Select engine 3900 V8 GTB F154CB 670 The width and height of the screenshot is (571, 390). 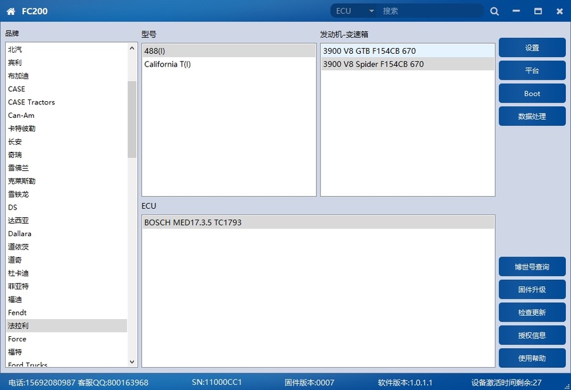pos(407,51)
